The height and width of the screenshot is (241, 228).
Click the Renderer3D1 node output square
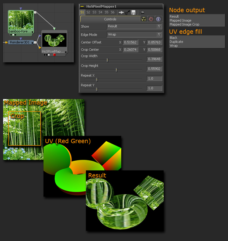pos(35,43)
